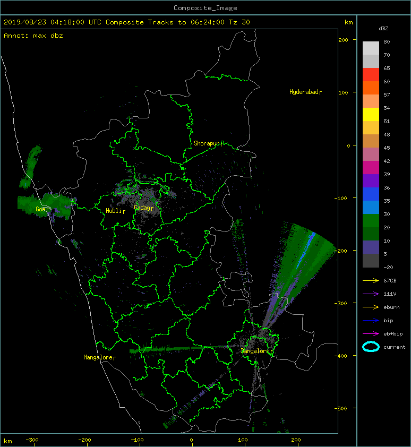
Task: Click the blue streak in the eastern radar beam
Action: pos(305,251)
